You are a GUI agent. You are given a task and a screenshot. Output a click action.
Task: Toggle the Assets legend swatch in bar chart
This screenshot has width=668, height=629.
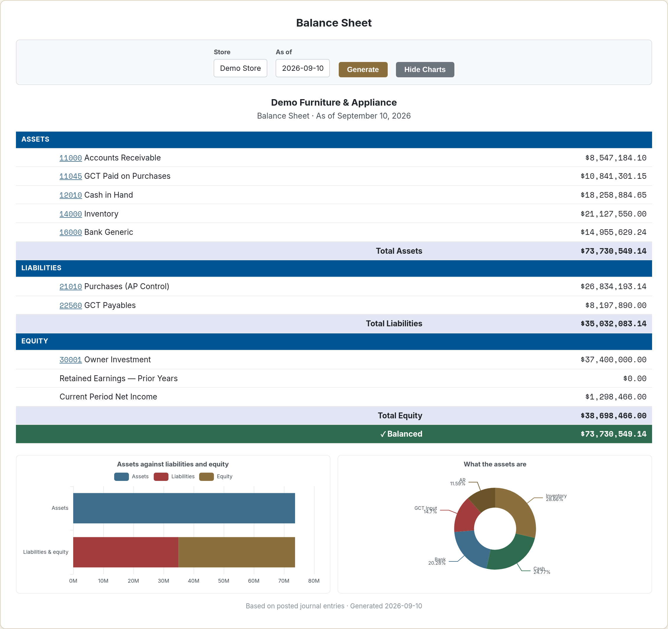pyautogui.click(x=121, y=476)
